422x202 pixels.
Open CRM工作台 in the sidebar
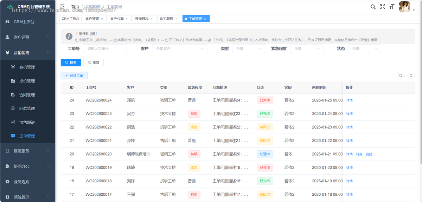pyautogui.click(x=27, y=22)
